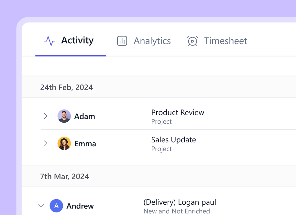
Task: Open the Sales Update project
Action: click(173, 140)
